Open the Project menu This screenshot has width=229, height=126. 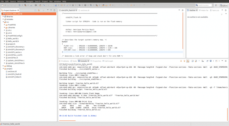click(x=45, y=1)
